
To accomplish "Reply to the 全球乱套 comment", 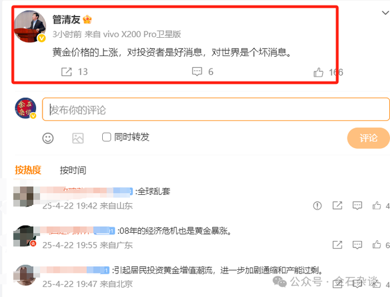I will (357, 205).
